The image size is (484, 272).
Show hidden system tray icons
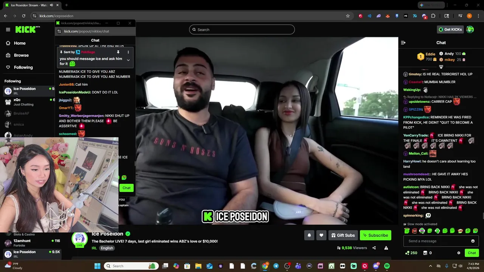430,266
